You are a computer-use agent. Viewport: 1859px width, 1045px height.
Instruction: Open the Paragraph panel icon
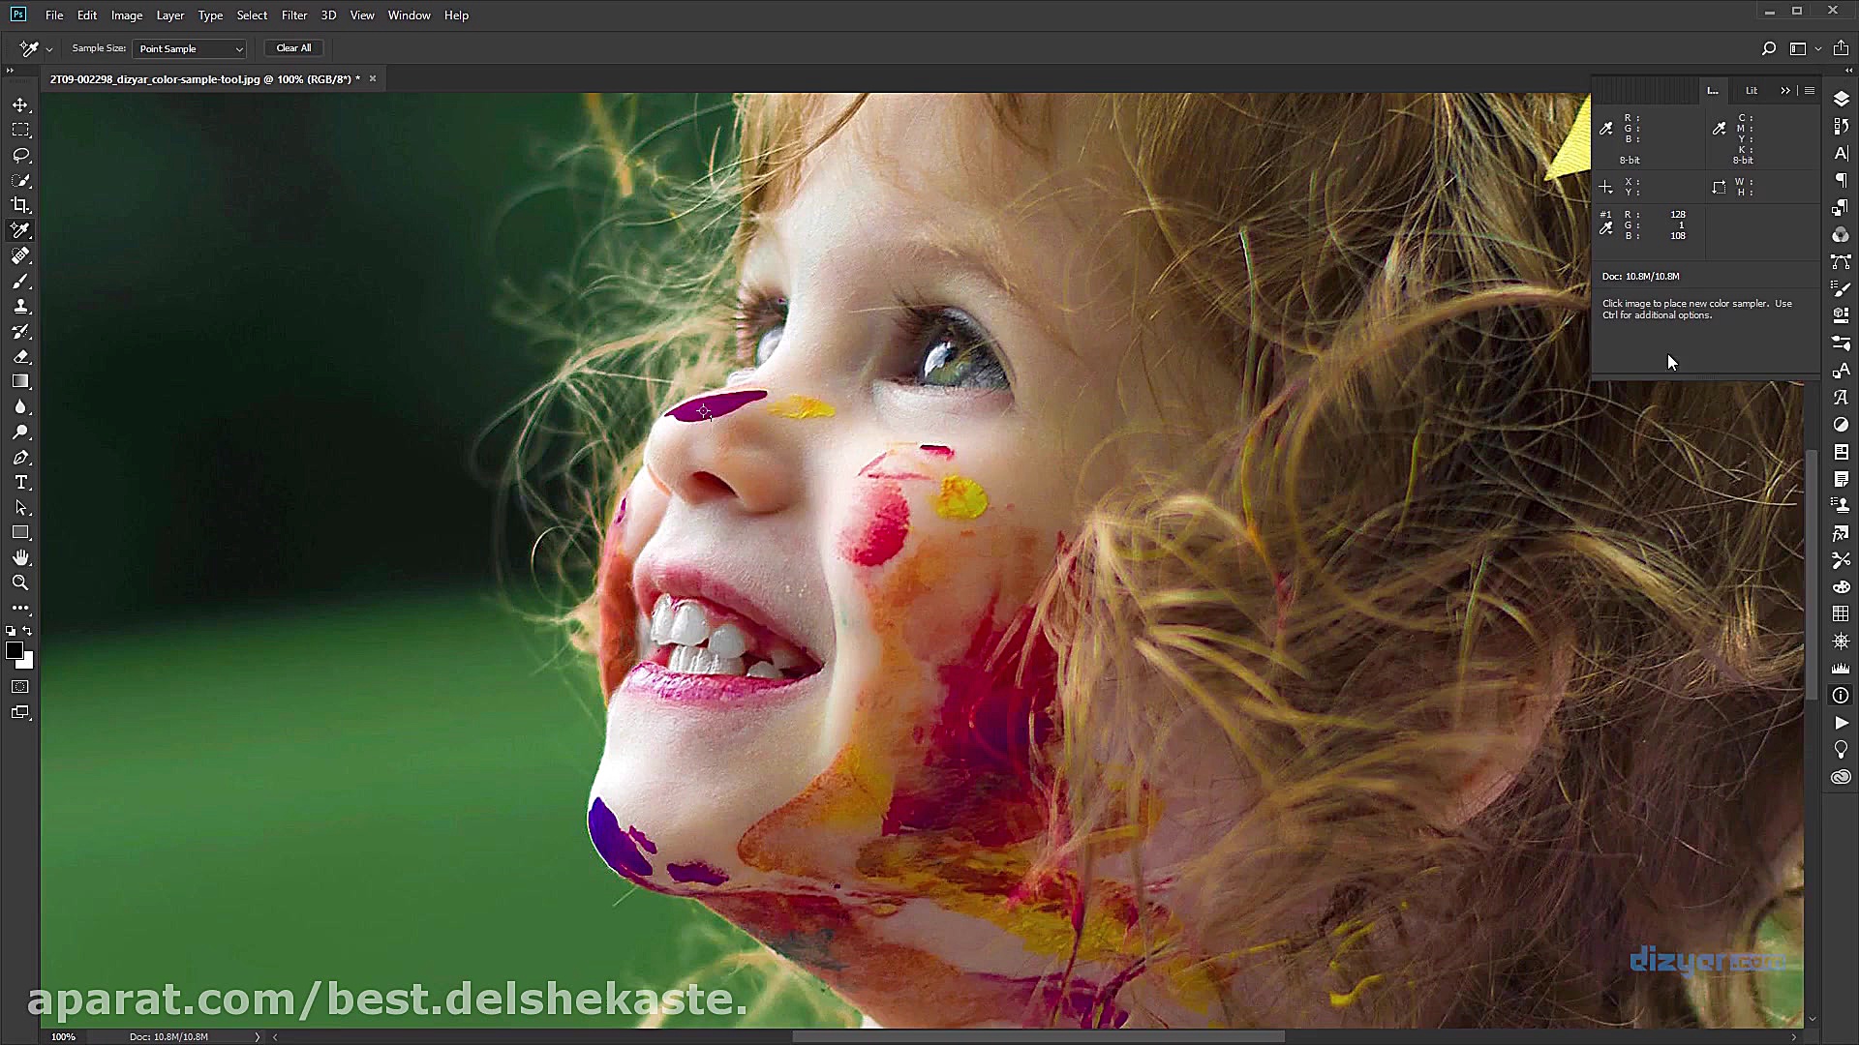tap(1841, 181)
